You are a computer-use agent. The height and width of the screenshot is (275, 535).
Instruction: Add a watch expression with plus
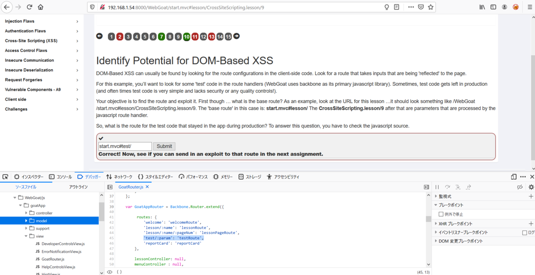pyautogui.click(x=531, y=196)
